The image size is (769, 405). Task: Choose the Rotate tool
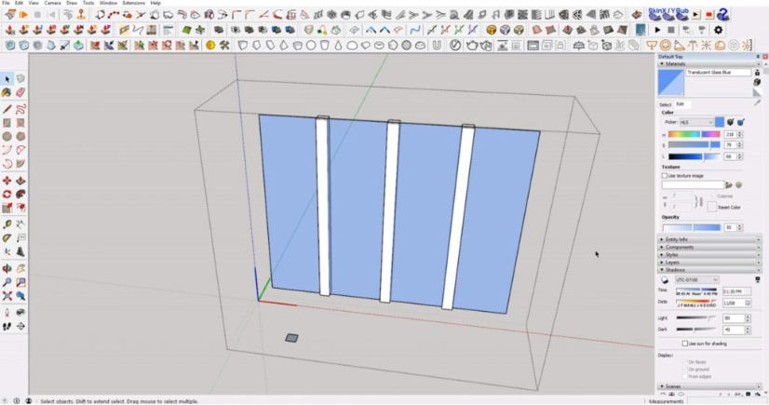(7, 195)
